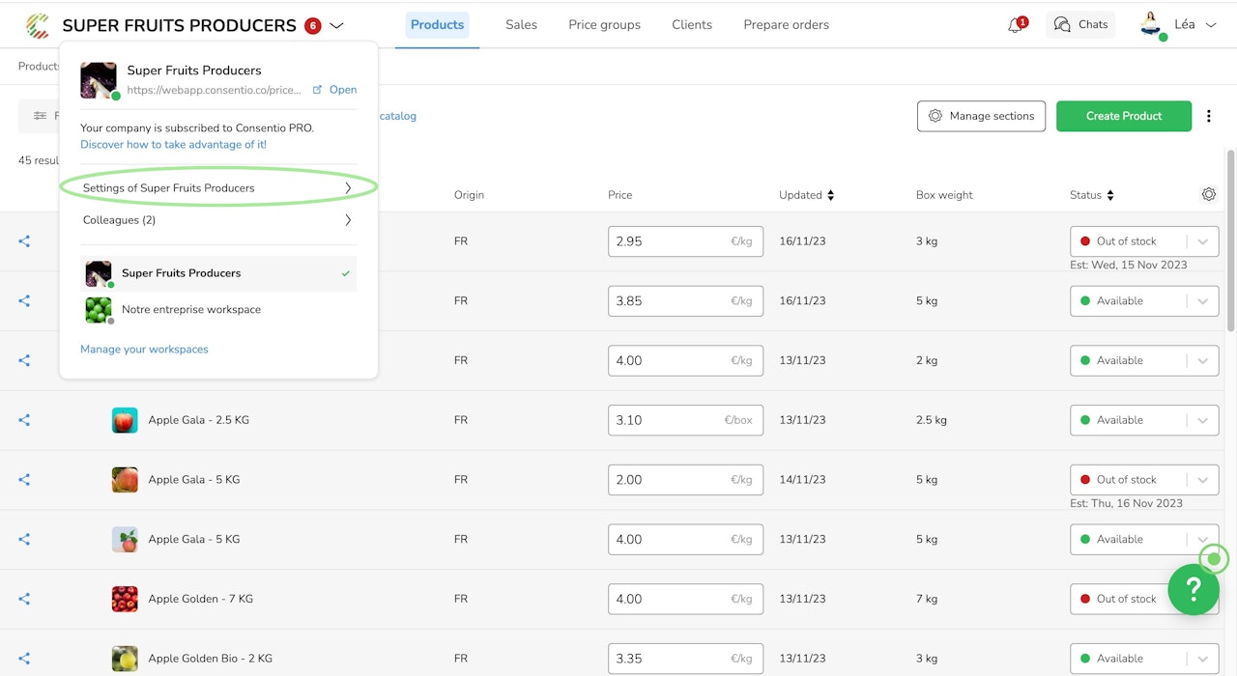
Task: Open status dropdown for 2.95 price row
Action: pyautogui.click(x=1202, y=241)
